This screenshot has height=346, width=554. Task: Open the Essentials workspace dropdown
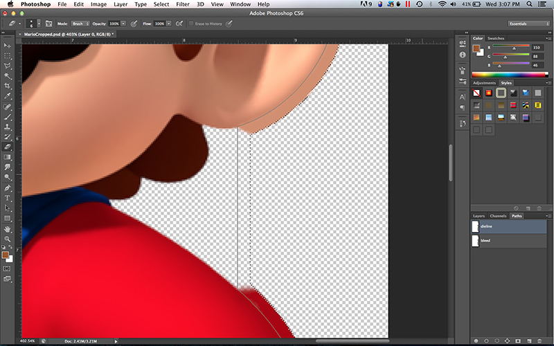point(528,24)
